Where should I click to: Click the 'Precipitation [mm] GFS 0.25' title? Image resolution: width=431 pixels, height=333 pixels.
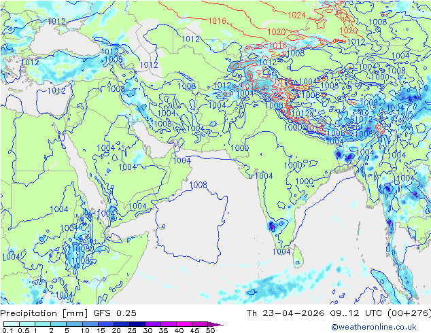[68, 313]
